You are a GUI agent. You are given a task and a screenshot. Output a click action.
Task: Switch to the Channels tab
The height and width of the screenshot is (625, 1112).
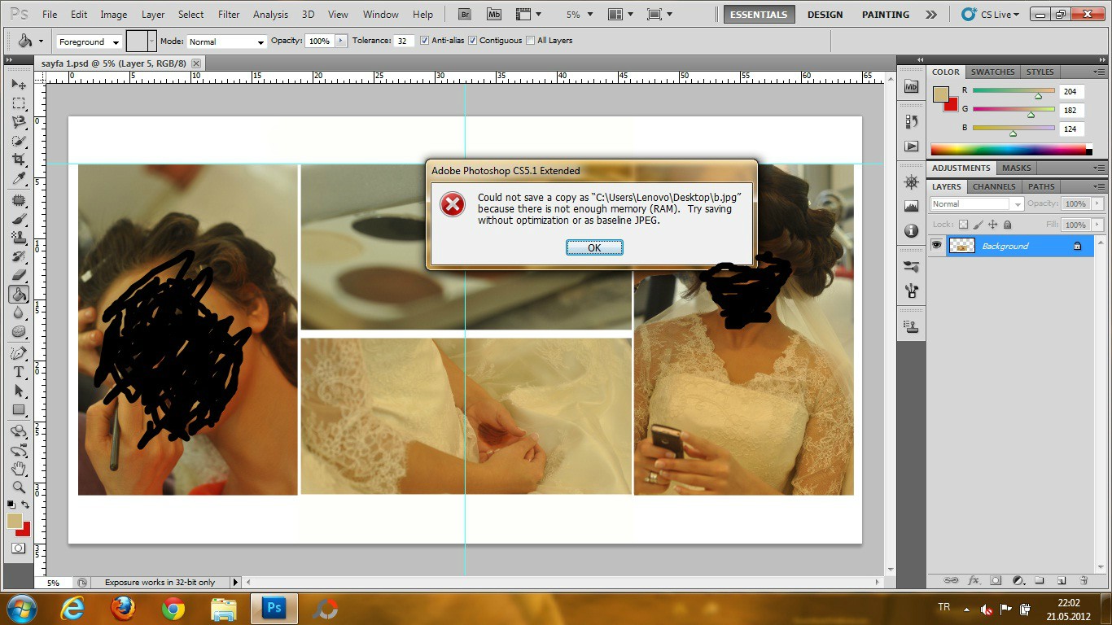pyautogui.click(x=994, y=186)
